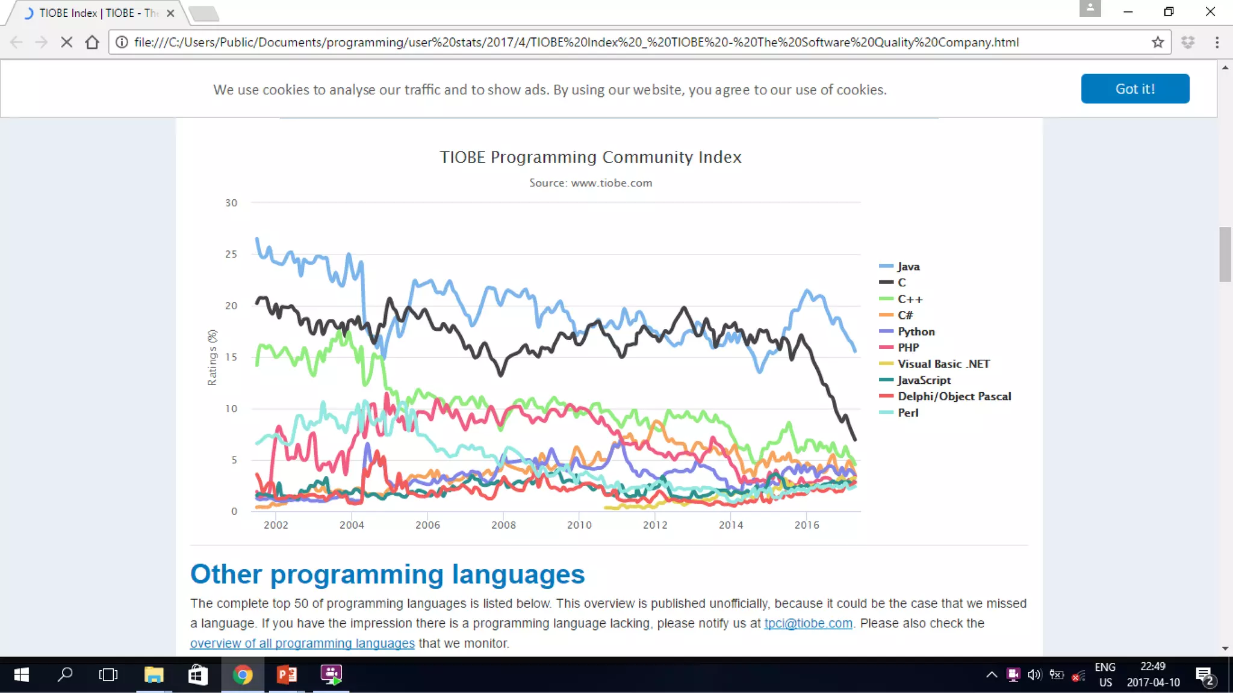View site information icon in address bar
Screen dimensions: 1233x693
coord(122,42)
